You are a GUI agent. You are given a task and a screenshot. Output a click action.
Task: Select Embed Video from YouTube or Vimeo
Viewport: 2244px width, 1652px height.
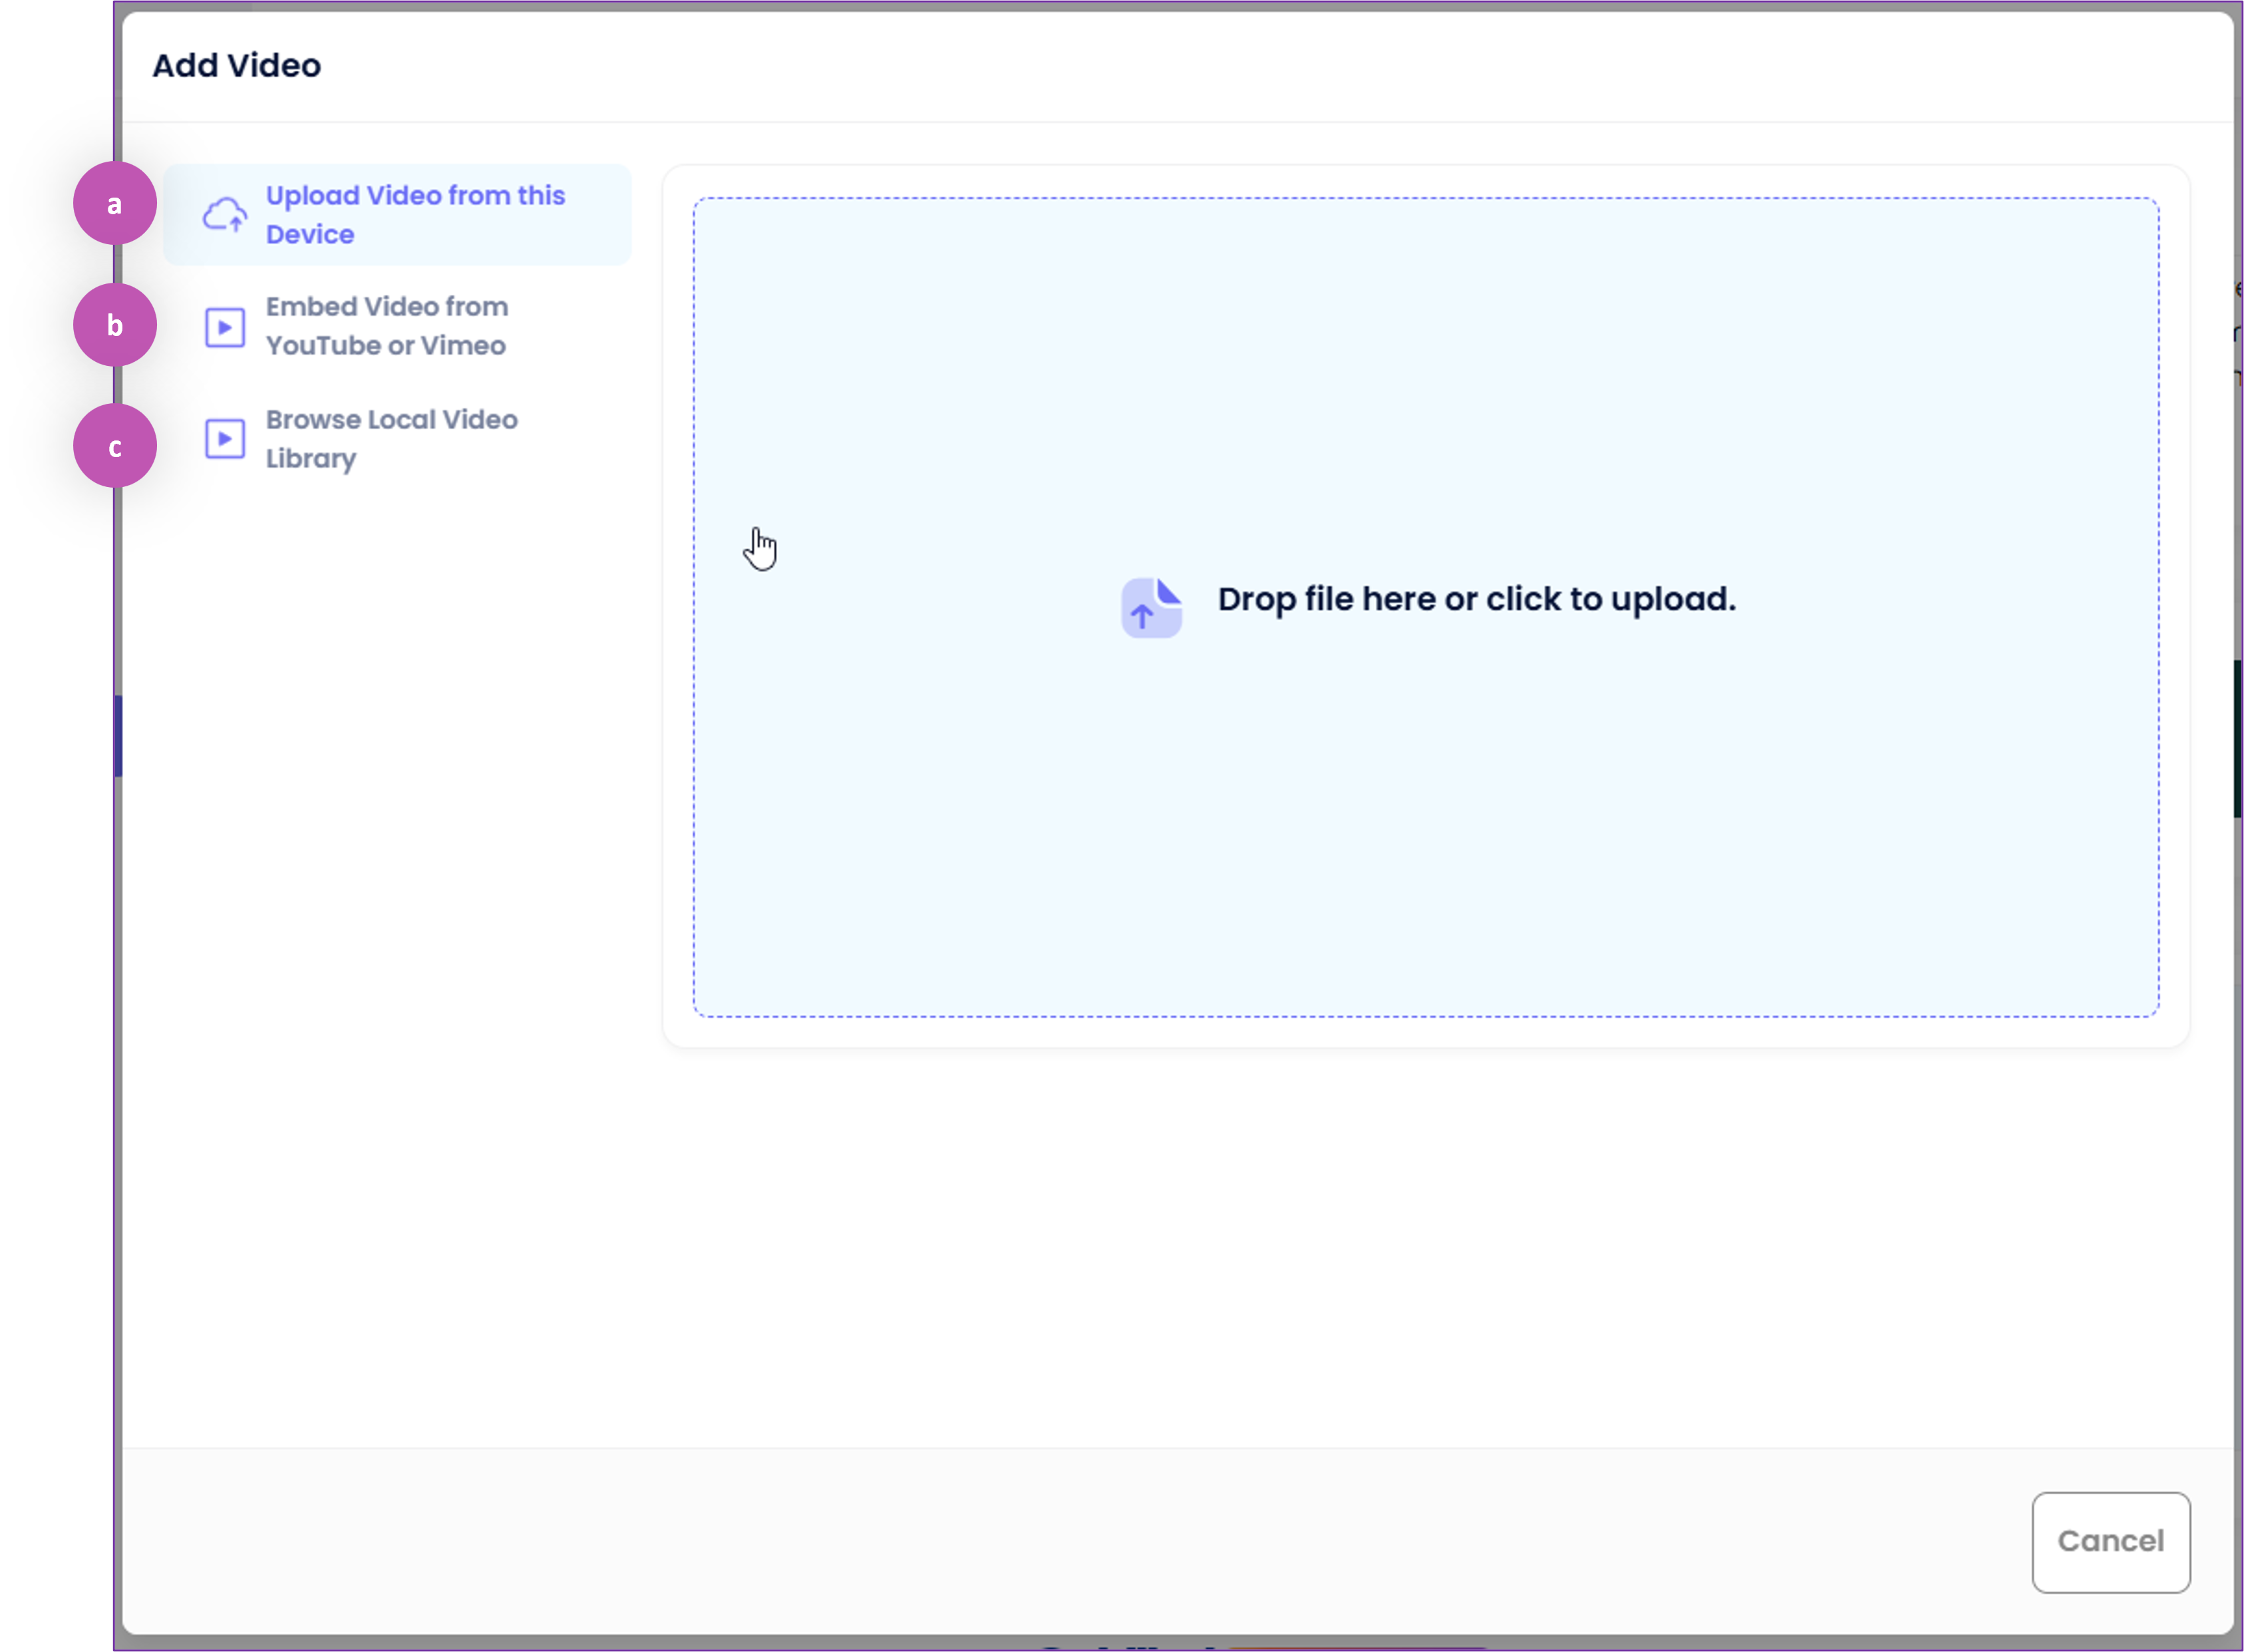(x=398, y=326)
